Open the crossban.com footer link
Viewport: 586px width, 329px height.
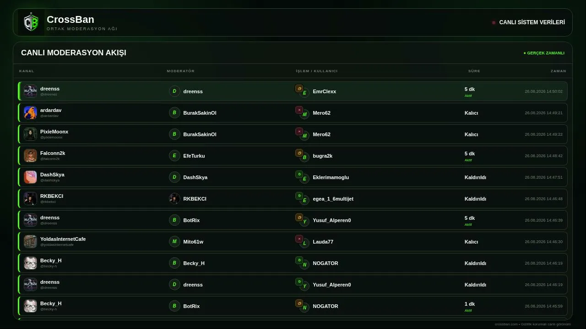[x=506, y=324]
